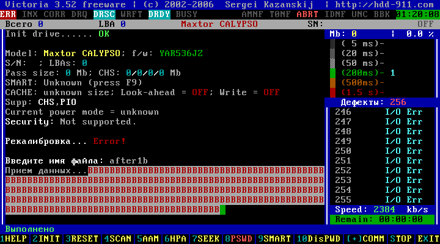The height and width of the screenshot is (244, 440).
Task: Click the file name field after1b
Action: [x=128, y=161]
